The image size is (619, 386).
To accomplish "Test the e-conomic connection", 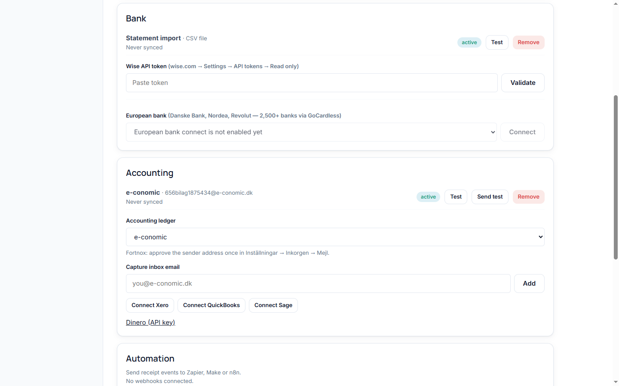I will (456, 197).
